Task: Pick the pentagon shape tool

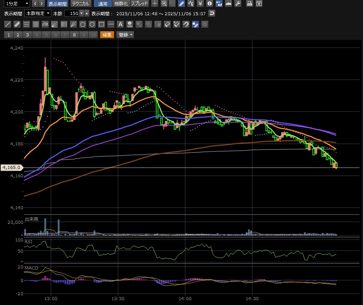Action: coord(82,24)
